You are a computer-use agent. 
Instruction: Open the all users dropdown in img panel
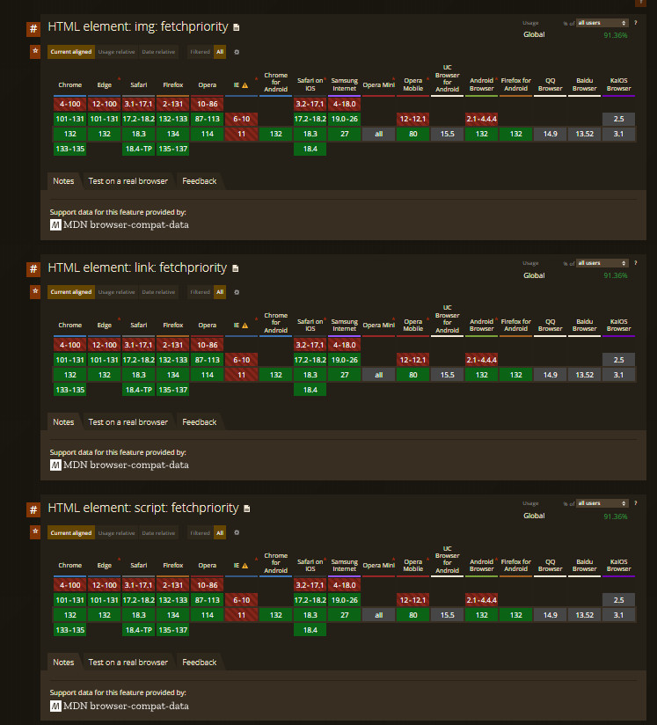[x=602, y=22]
